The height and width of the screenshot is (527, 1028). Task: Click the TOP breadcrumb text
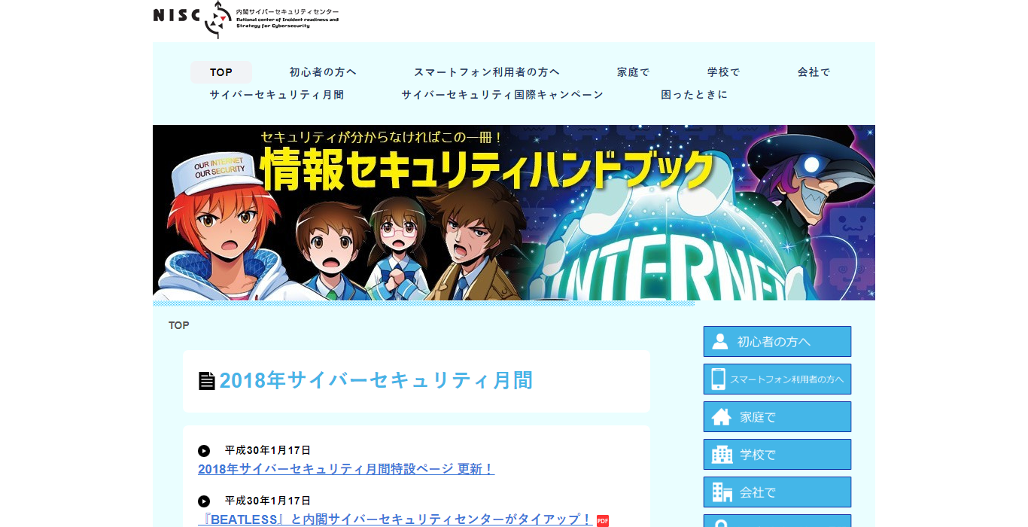tap(179, 325)
